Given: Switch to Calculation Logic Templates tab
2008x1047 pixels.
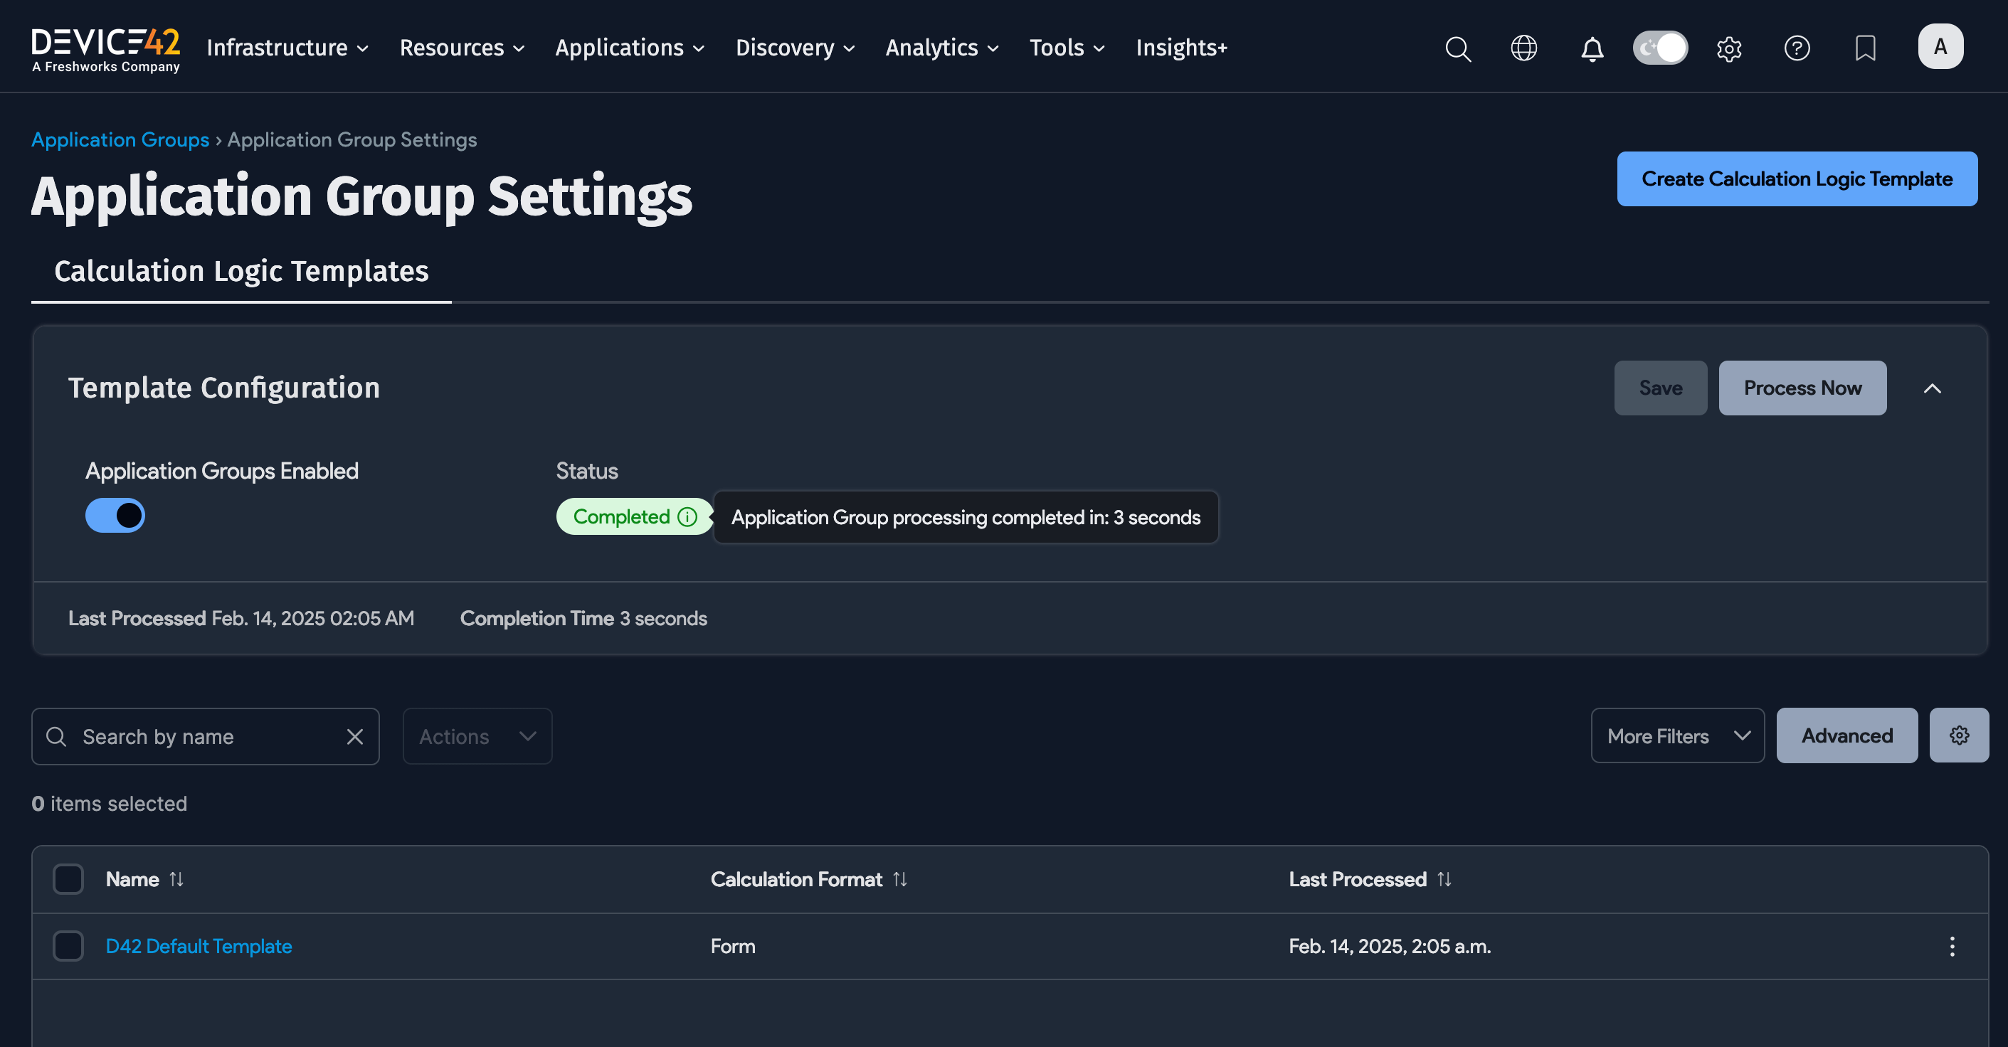Looking at the screenshot, I should [241, 271].
